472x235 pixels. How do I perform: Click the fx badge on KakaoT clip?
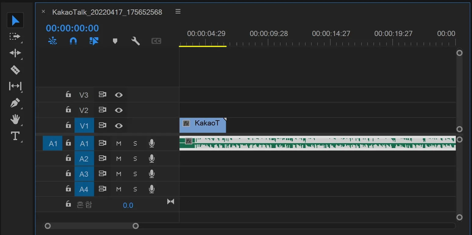pyautogui.click(x=186, y=124)
